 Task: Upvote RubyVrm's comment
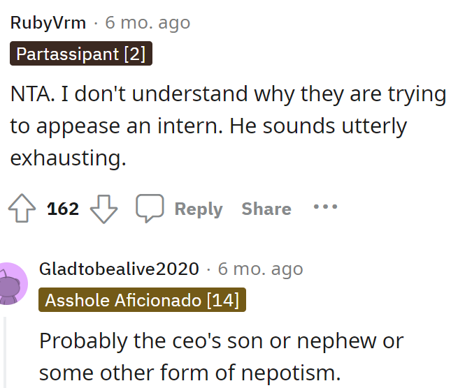(23, 209)
